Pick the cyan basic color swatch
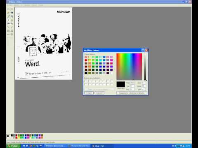198x148 pixels. click(101, 60)
